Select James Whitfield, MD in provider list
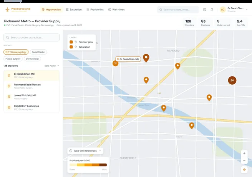Viewport: 252px width, 177px height. (31, 97)
